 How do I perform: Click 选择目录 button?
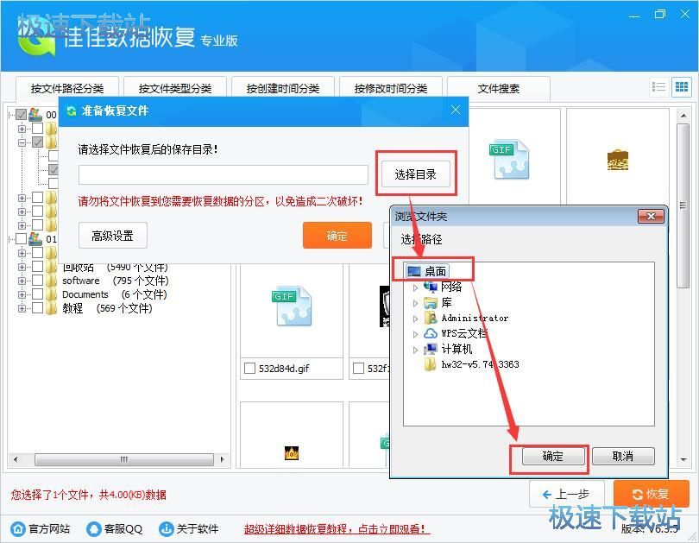point(416,174)
